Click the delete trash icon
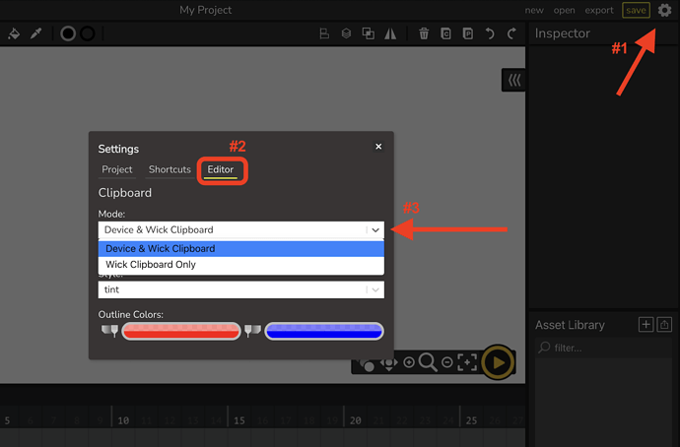The width and height of the screenshot is (680, 447). click(424, 33)
